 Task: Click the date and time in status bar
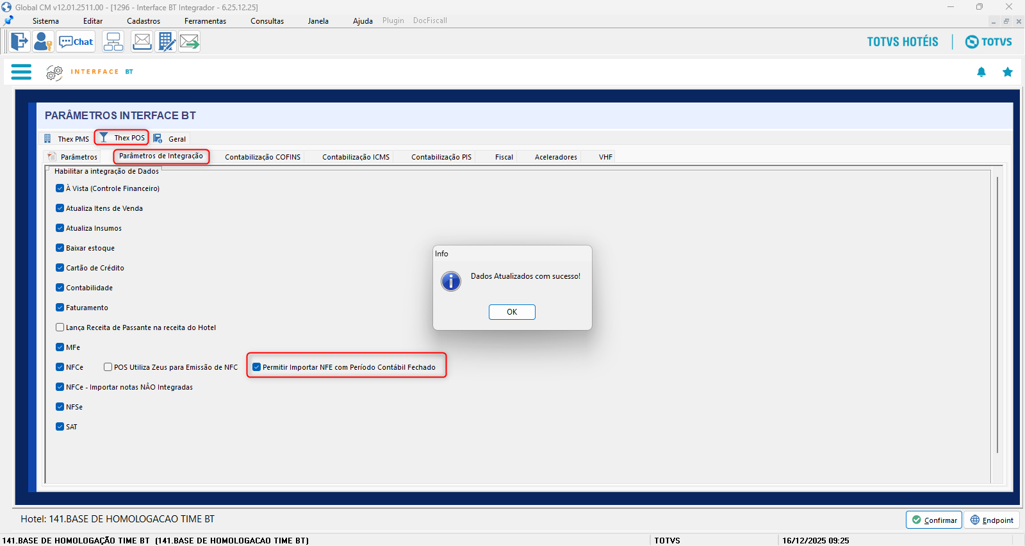coord(816,541)
